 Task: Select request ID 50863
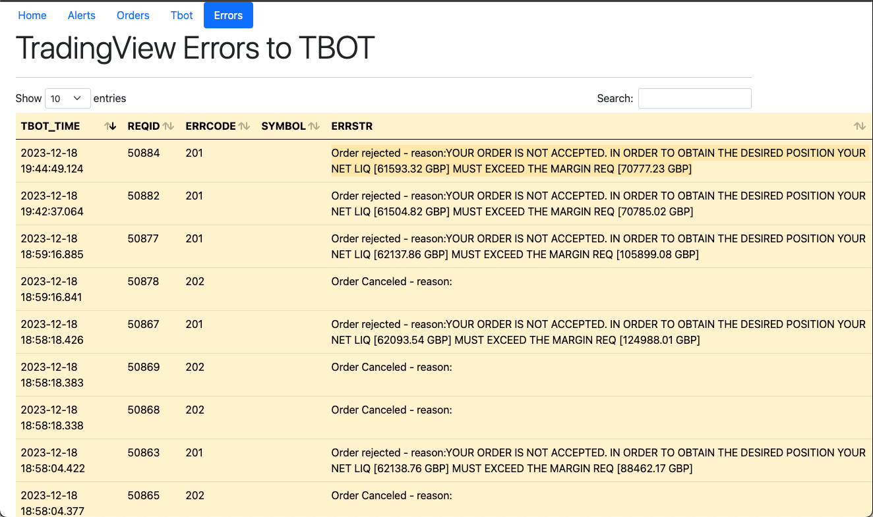point(144,452)
